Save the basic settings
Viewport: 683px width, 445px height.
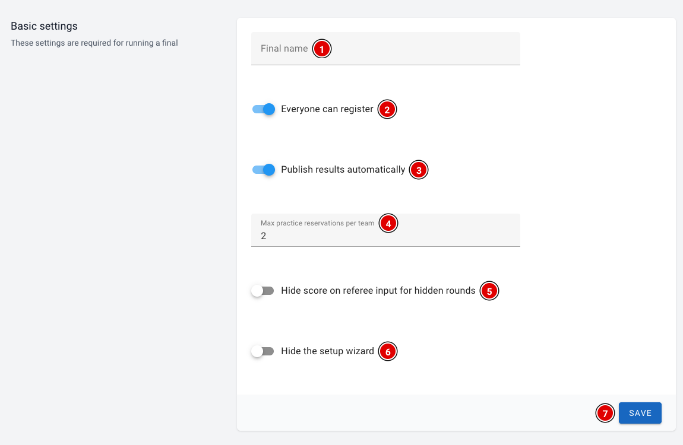point(640,413)
